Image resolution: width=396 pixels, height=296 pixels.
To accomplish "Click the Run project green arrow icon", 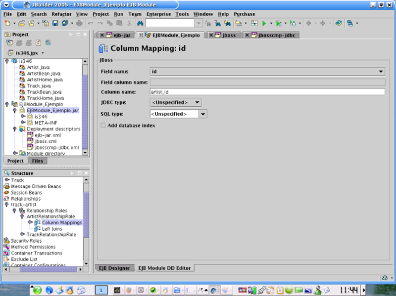I will [264, 23].
